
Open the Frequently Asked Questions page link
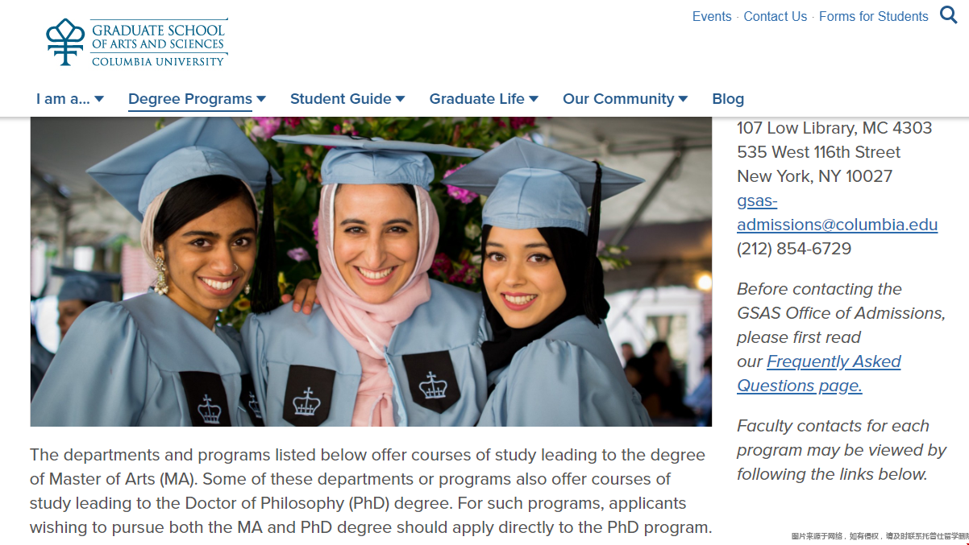[819, 374]
